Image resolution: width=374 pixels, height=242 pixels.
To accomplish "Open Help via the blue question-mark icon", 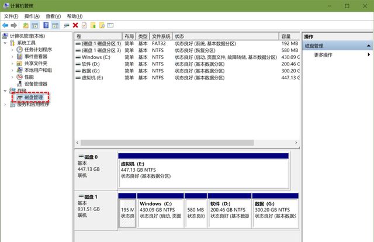I will [46, 25].
